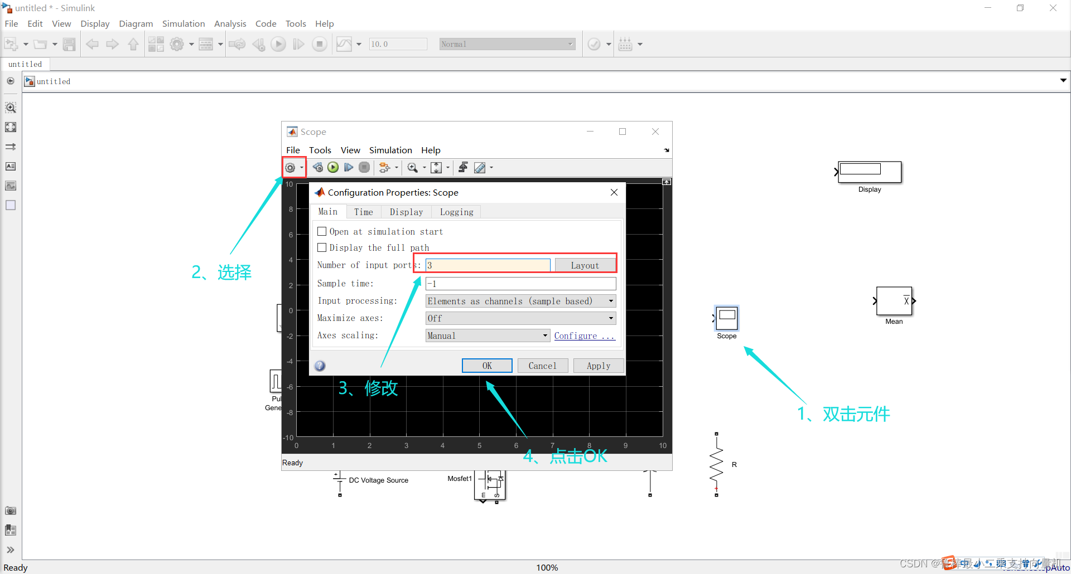
Task: Click Simulink model advisor checkmark icon
Action: (595, 44)
